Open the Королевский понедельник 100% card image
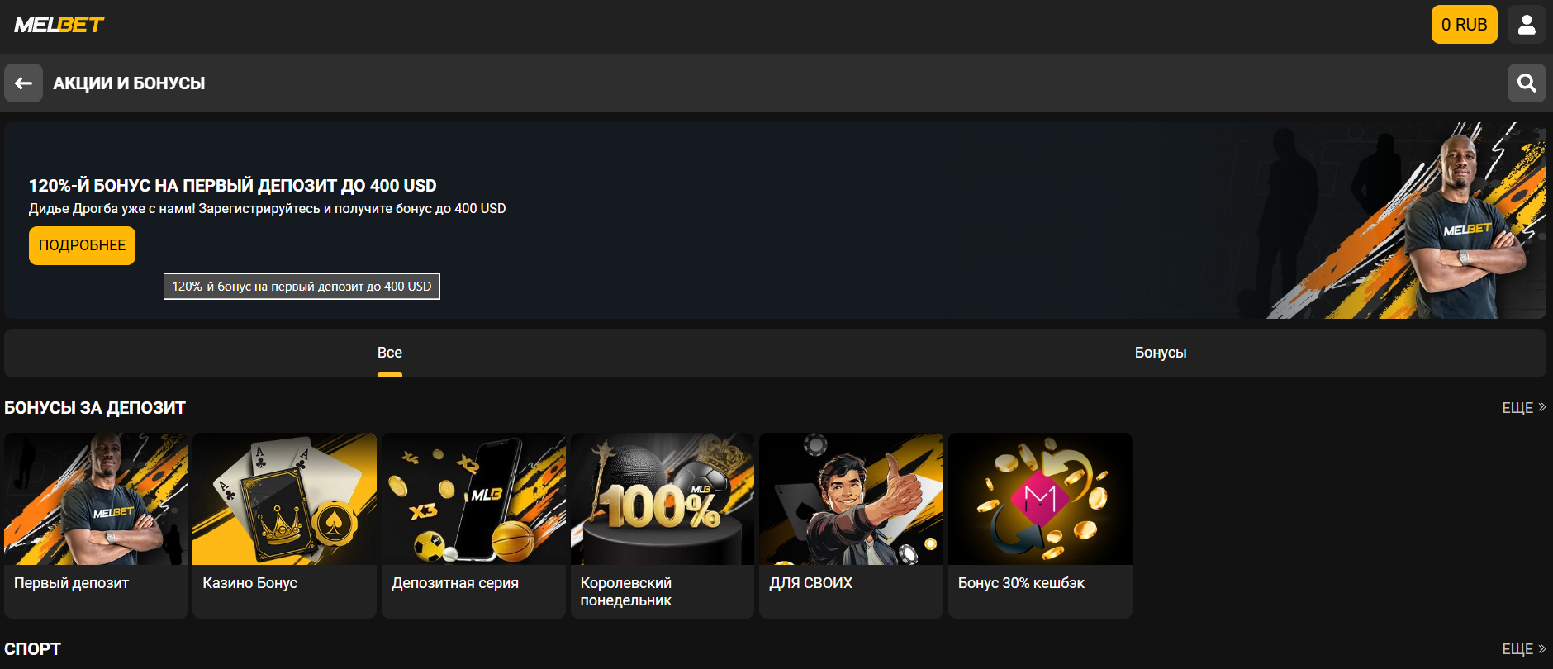Viewport: 1553px width, 669px height. point(663,499)
